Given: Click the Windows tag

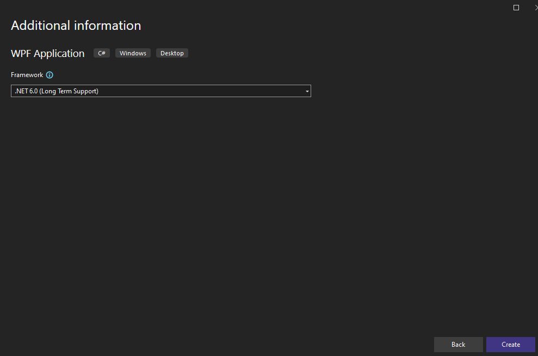Looking at the screenshot, I should pos(133,53).
